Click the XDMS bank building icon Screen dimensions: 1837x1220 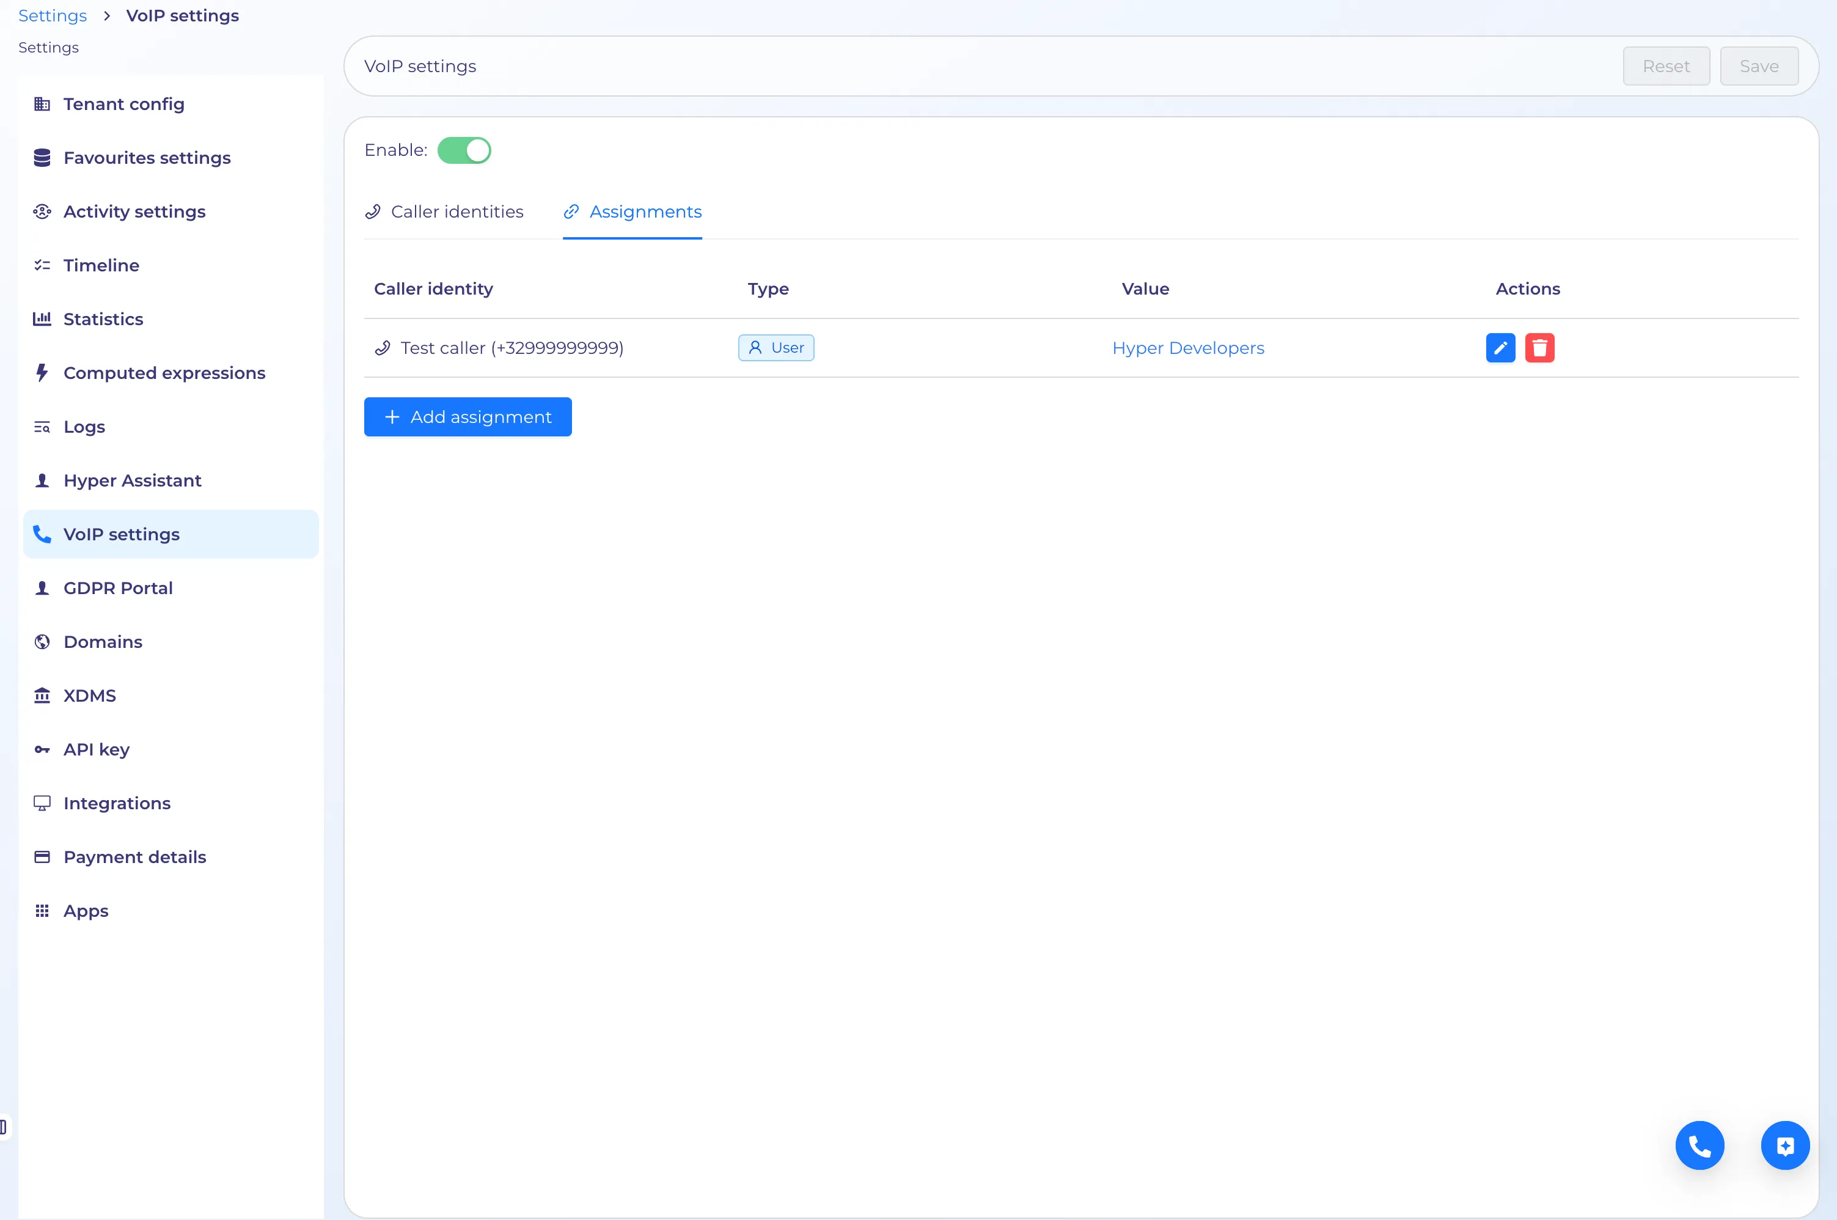pos(42,696)
